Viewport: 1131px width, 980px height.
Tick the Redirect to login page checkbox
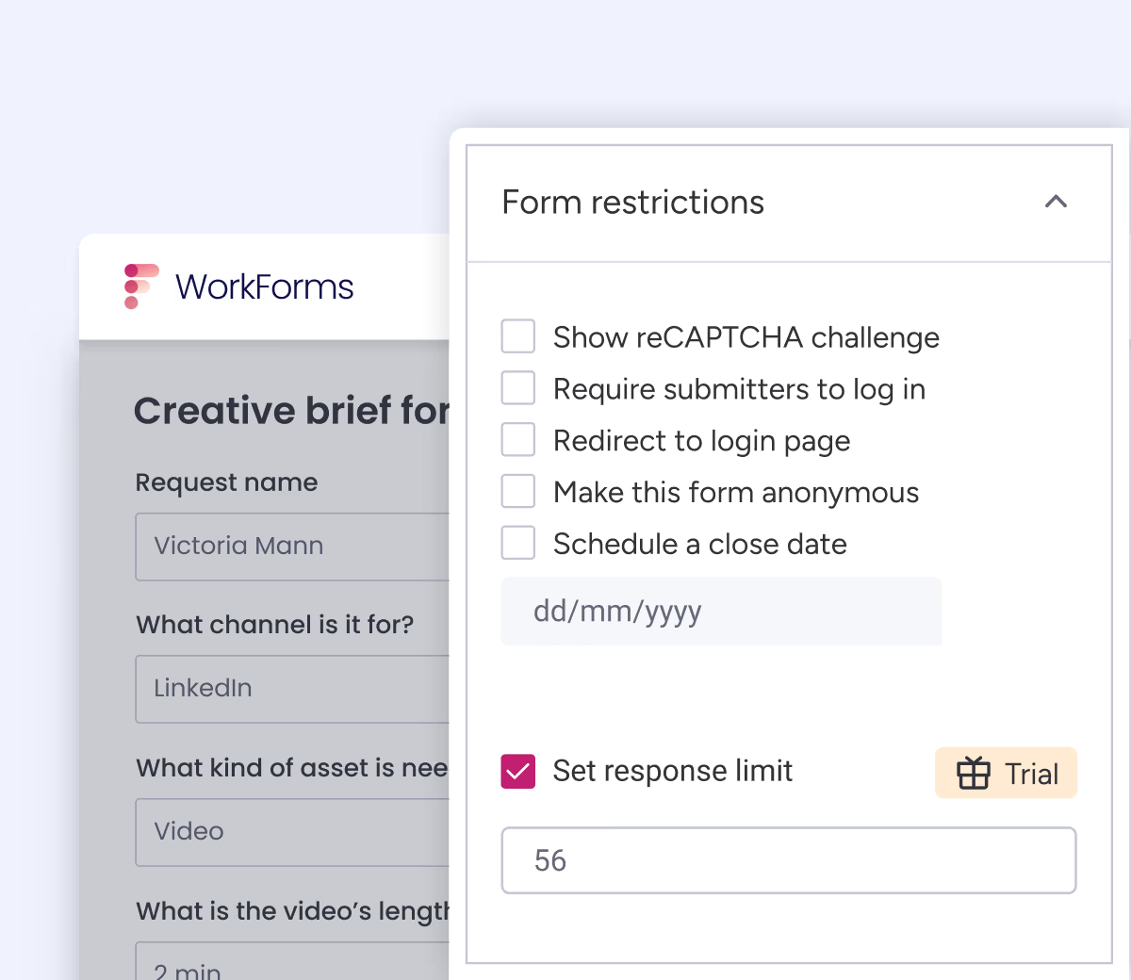(518, 440)
